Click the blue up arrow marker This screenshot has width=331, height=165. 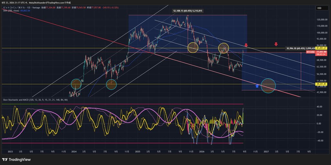tap(257, 85)
